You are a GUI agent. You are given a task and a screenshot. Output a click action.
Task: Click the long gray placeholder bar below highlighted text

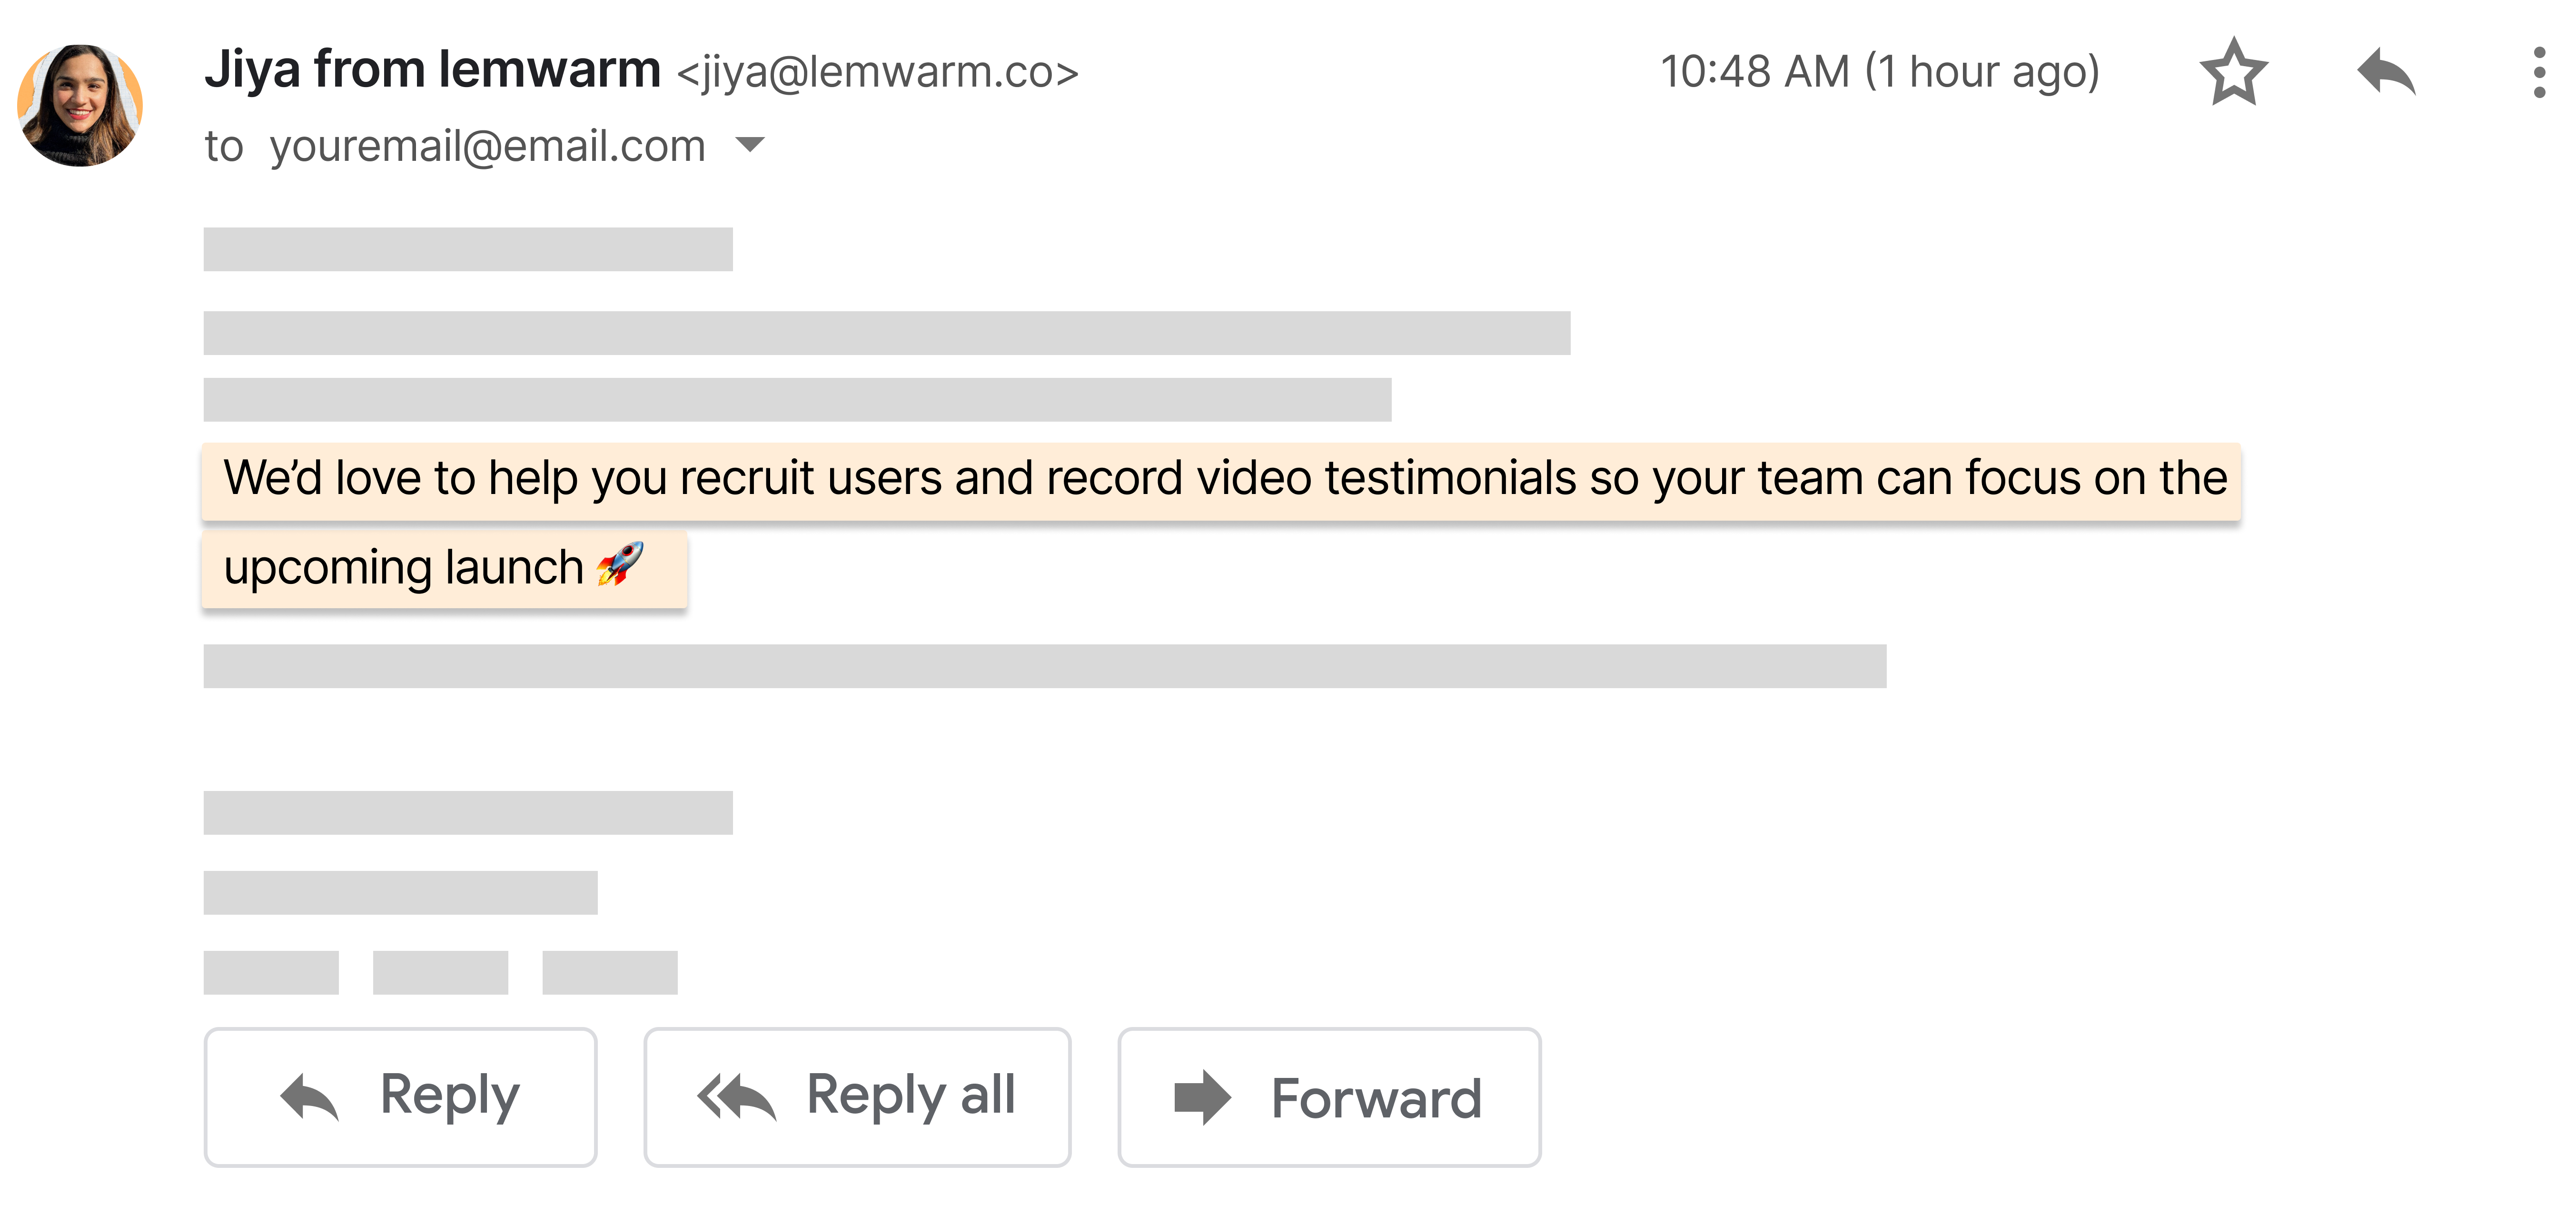(x=1044, y=666)
